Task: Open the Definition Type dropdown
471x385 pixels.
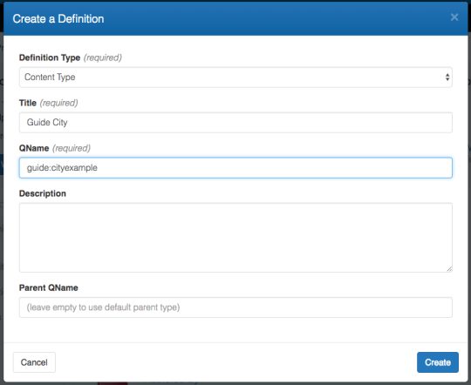Action: 235,78
